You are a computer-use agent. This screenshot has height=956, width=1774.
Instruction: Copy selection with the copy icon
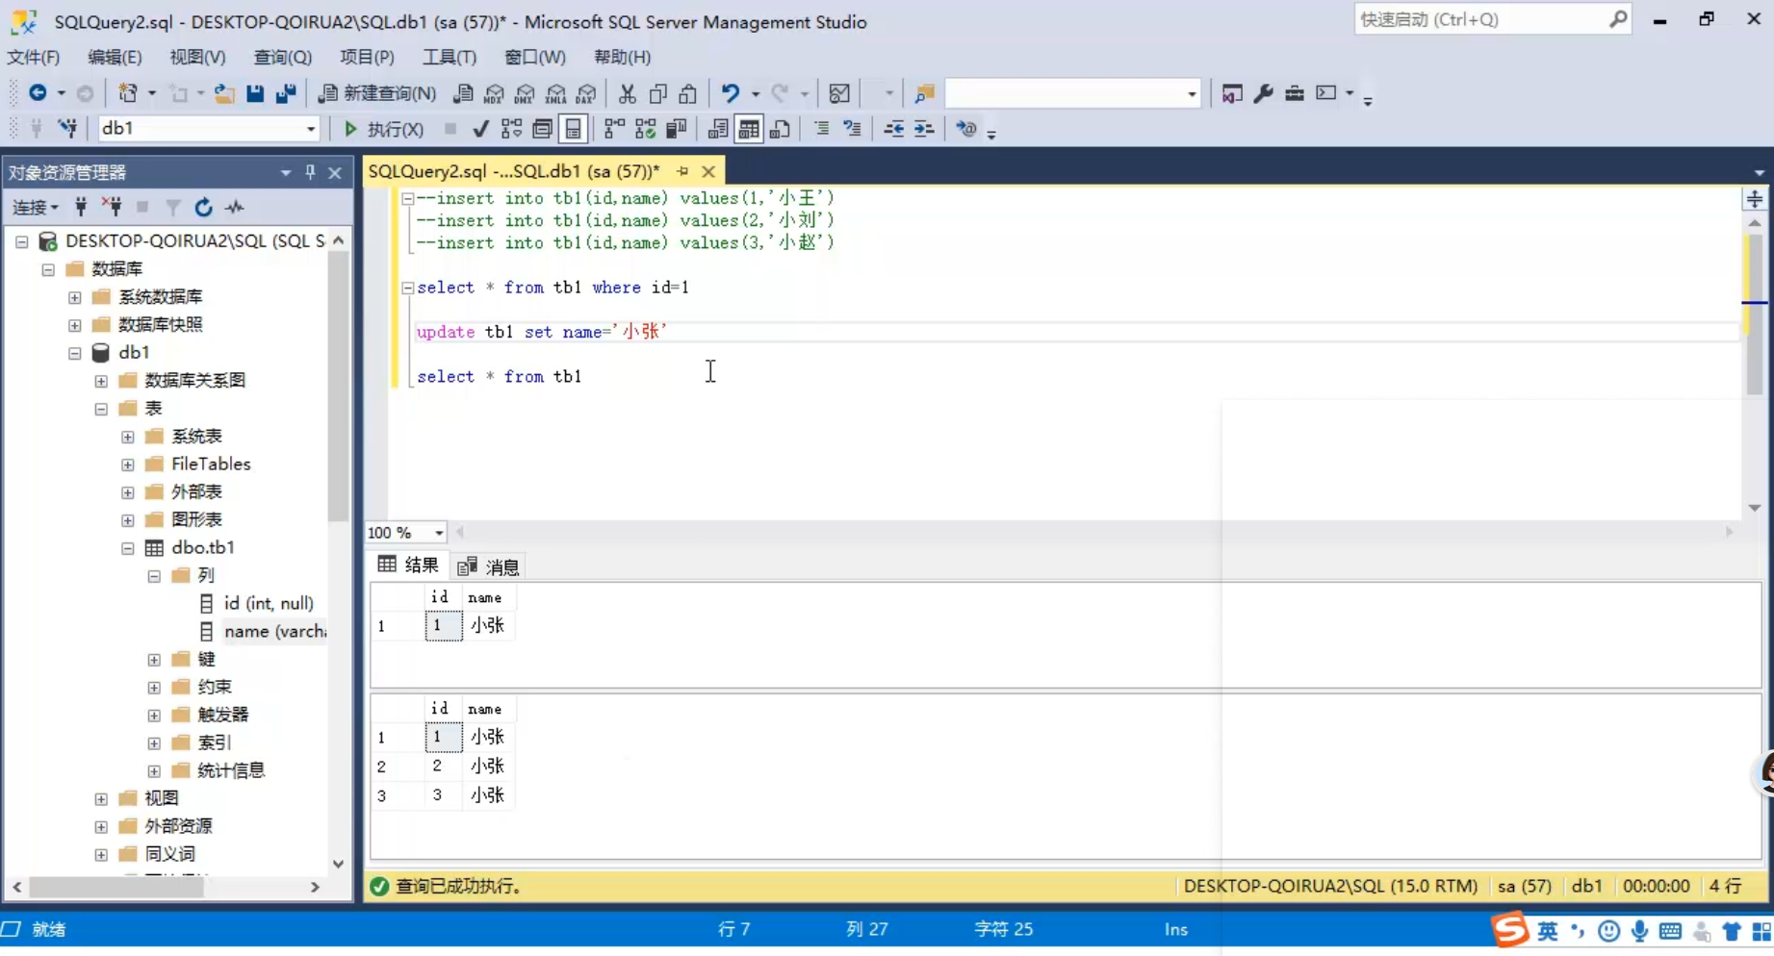tap(658, 93)
